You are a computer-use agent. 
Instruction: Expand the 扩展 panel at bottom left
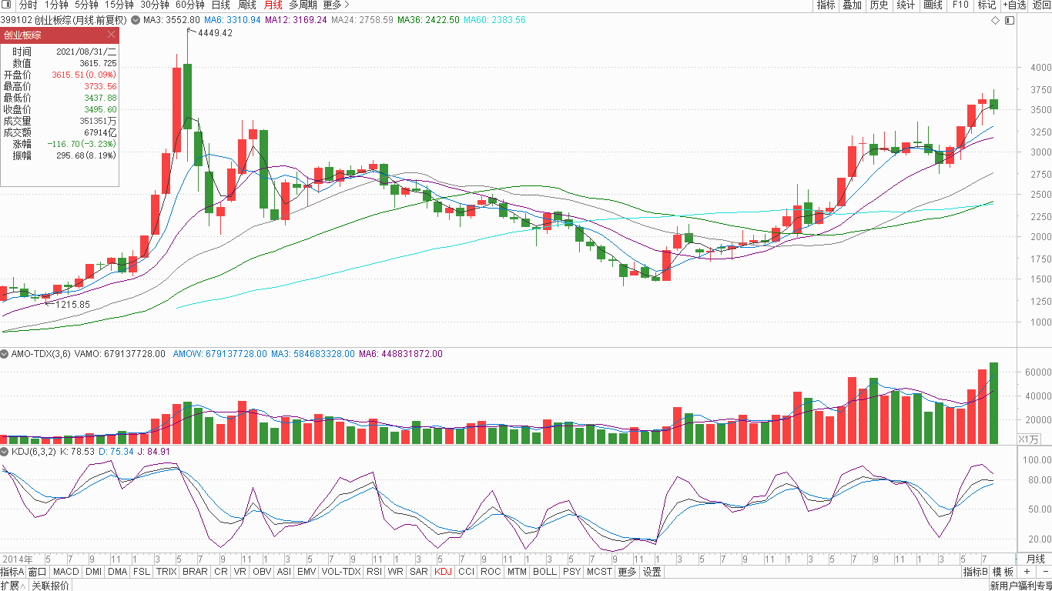point(12,586)
